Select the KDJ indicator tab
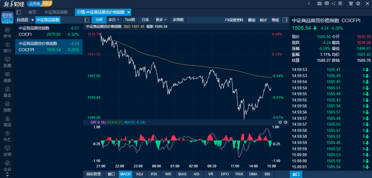The height and width of the screenshot is (178, 372). click(140, 174)
